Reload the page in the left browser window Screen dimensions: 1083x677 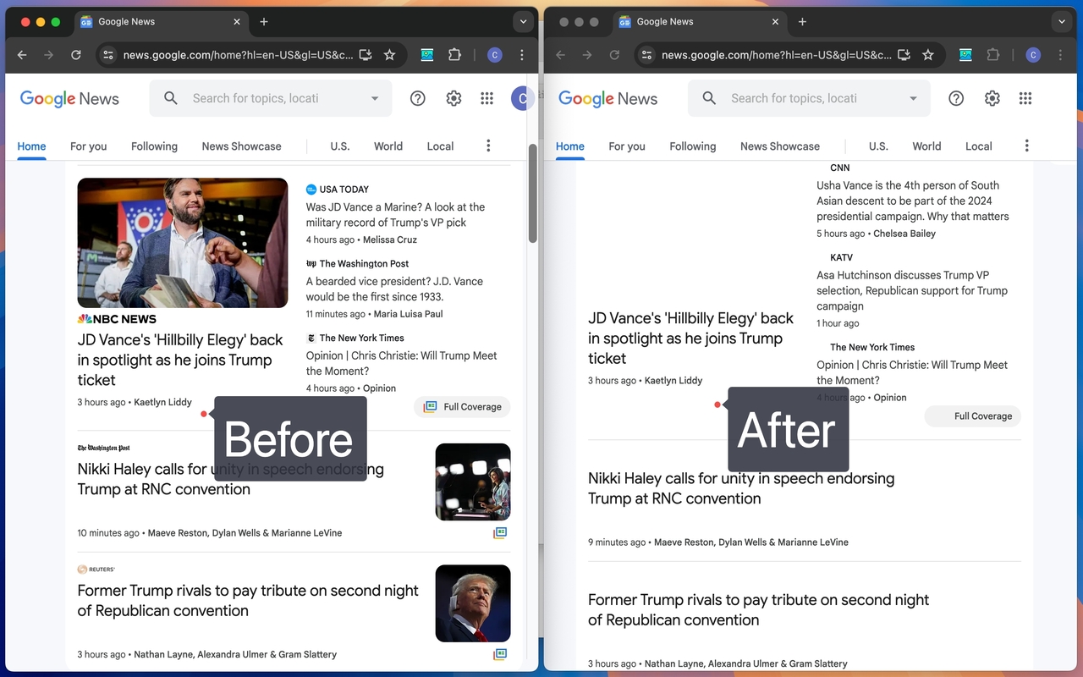76,55
